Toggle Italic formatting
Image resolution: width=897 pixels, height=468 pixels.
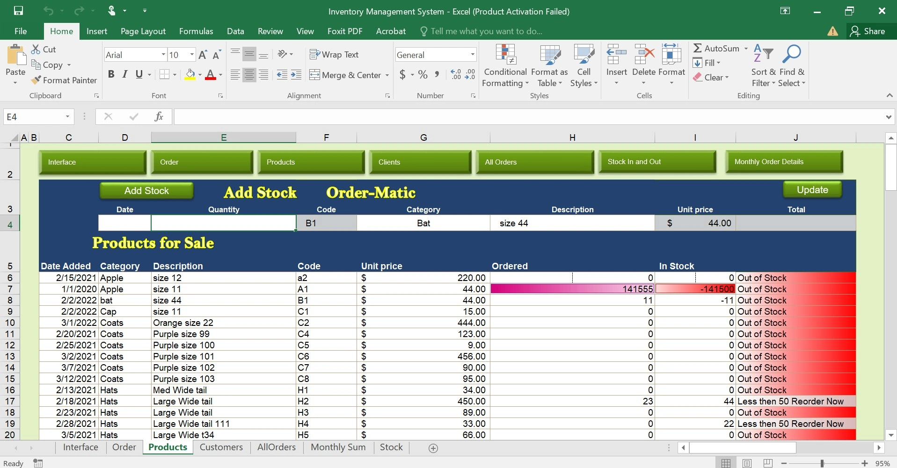(125, 74)
